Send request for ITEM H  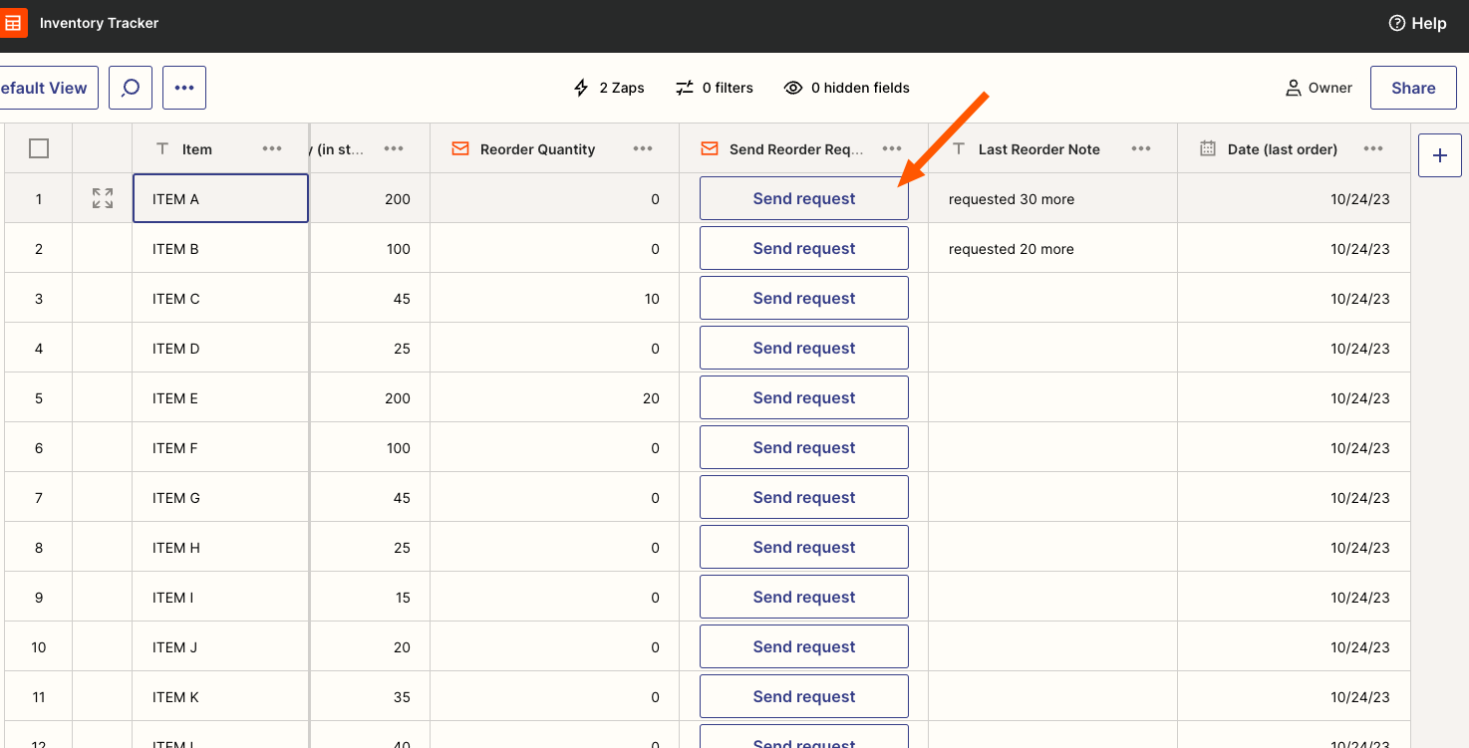(x=804, y=547)
